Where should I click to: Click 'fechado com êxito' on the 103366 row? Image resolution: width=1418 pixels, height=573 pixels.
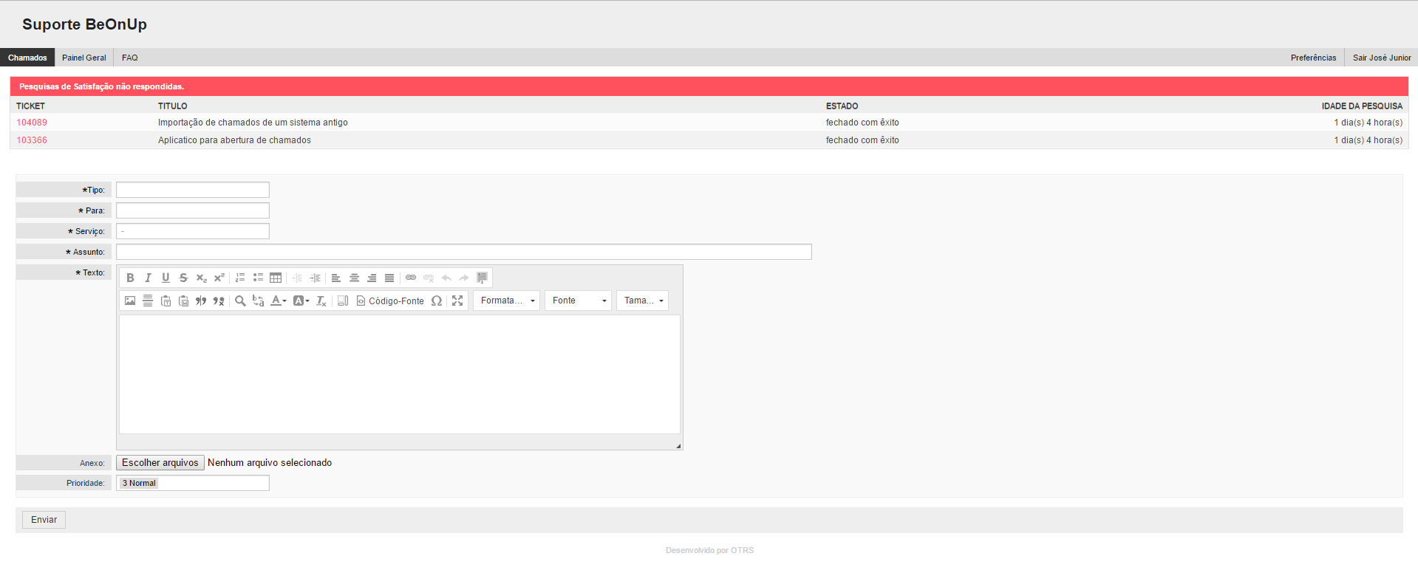click(862, 140)
